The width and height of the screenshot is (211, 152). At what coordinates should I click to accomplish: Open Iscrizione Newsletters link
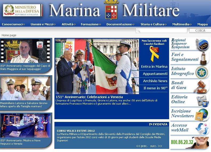(x=182, y=114)
